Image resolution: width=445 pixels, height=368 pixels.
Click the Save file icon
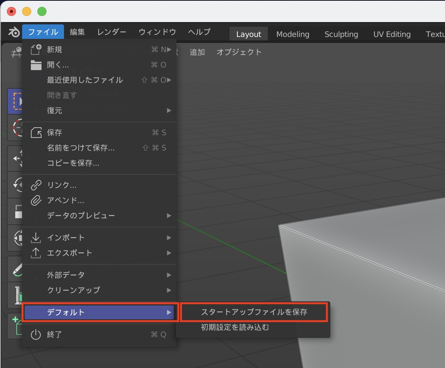36,133
